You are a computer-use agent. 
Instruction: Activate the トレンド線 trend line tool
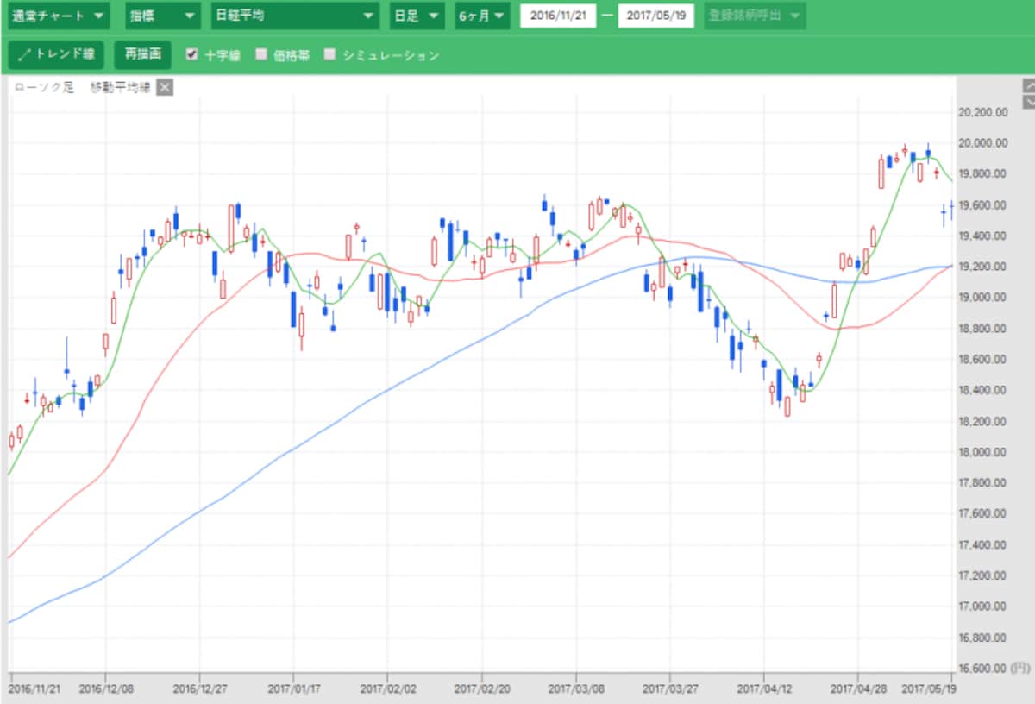tap(57, 54)
